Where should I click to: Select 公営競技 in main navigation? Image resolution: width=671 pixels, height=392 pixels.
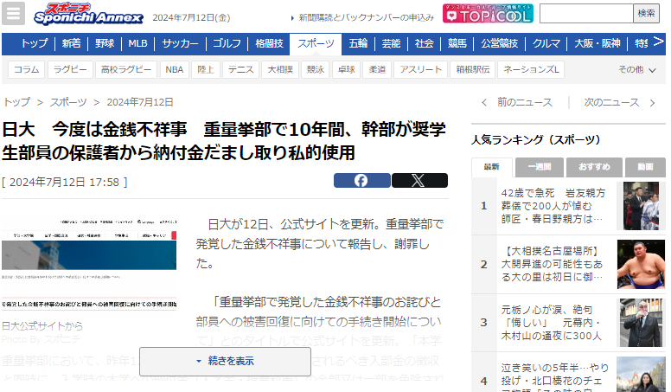coord(500,43)
